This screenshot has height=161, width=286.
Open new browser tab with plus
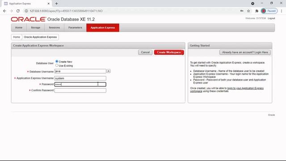click(57, 4)
